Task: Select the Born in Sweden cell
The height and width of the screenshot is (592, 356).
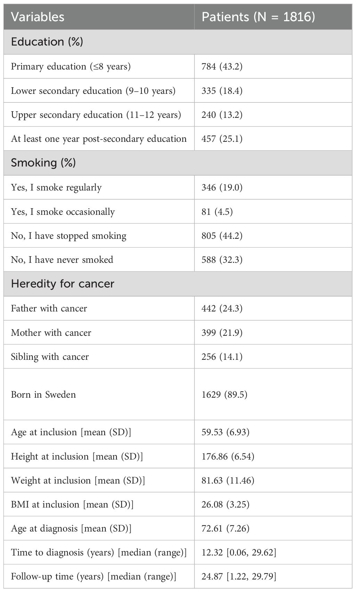Action: pos(43,395)
